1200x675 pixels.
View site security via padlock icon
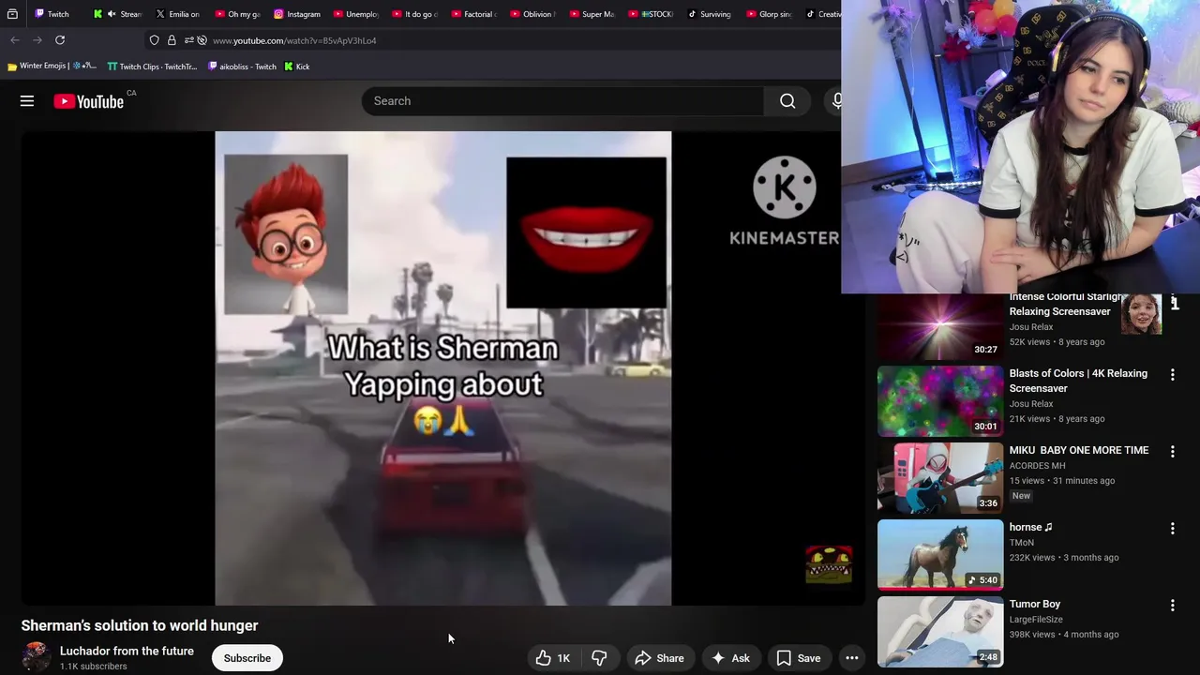tap(172, 40)
